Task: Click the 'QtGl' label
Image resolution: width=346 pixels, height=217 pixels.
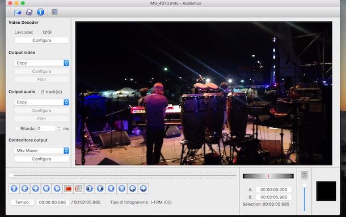Action: coord(47,32)
